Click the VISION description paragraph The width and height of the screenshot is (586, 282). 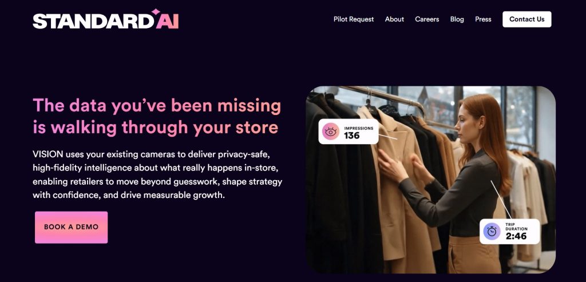point(157,174)
